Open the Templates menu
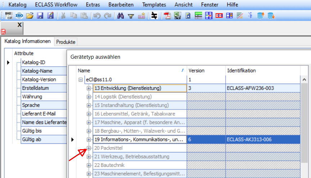 pyautogui.click(x=154, y=5)
